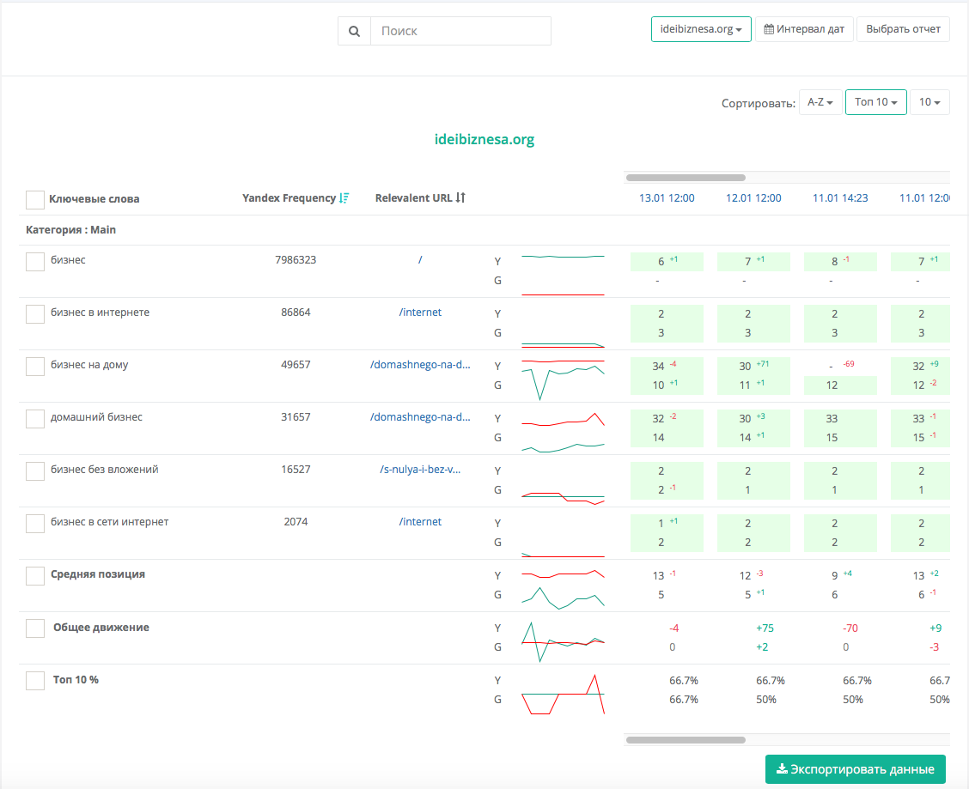Viewport: 969px width, 789px height.
Task: Click the top horizontal scrollbar thumb
Action: point(686,178)
